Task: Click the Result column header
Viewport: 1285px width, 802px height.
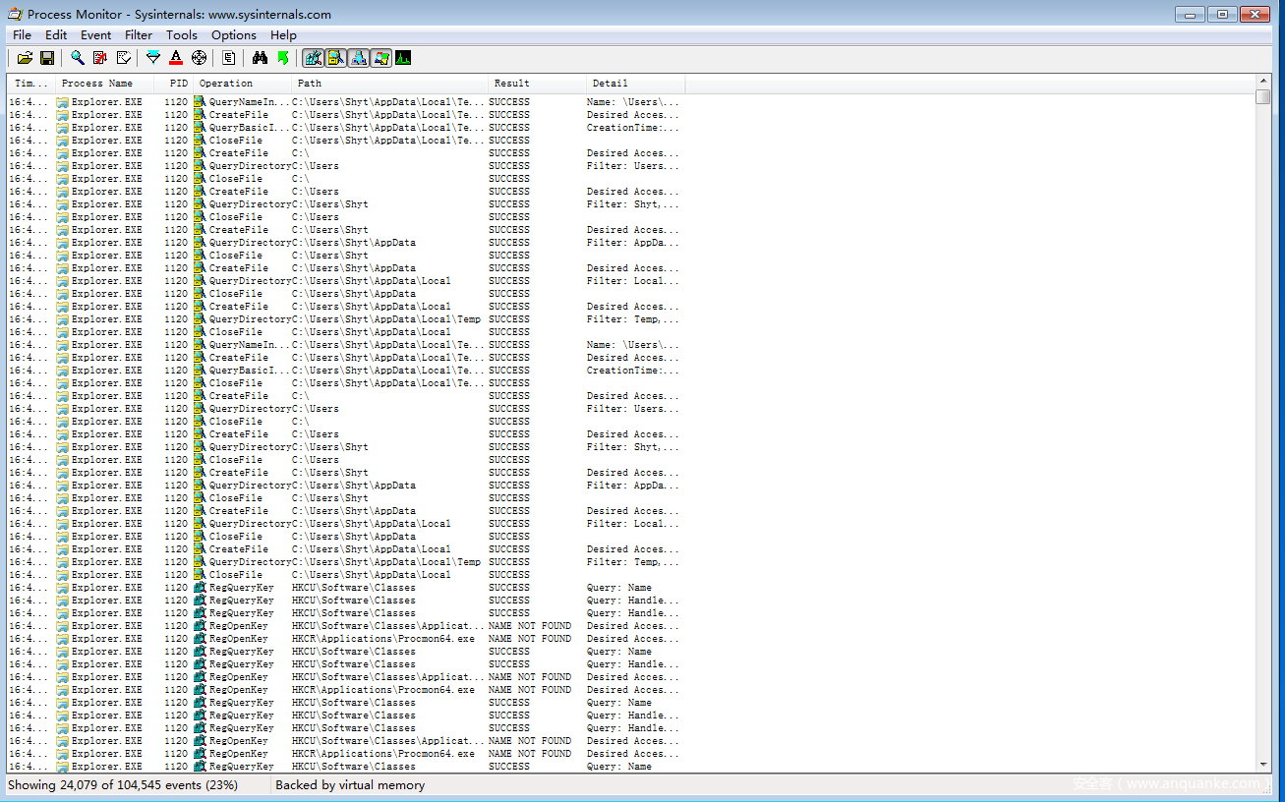Action: (511, 84)
